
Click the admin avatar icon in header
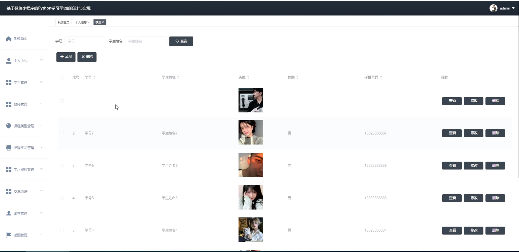493,8
